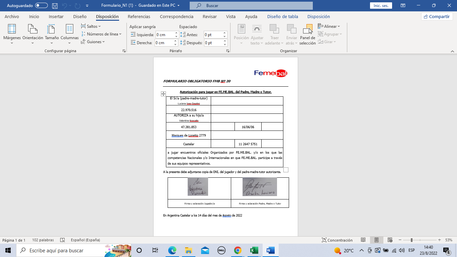Open the Márgenes page margins menu

point(12,34)
